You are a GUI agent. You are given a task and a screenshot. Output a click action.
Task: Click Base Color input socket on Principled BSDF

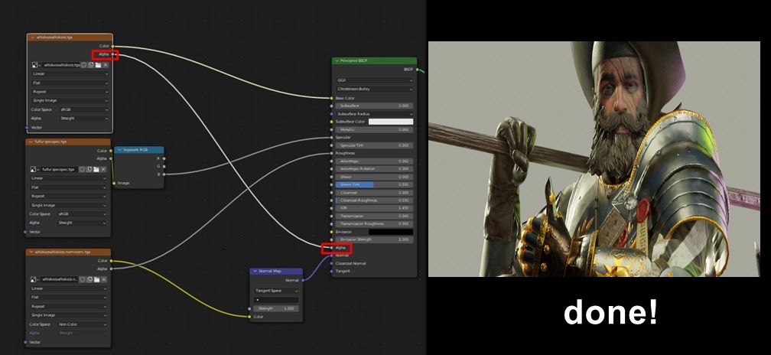(332, 98)
